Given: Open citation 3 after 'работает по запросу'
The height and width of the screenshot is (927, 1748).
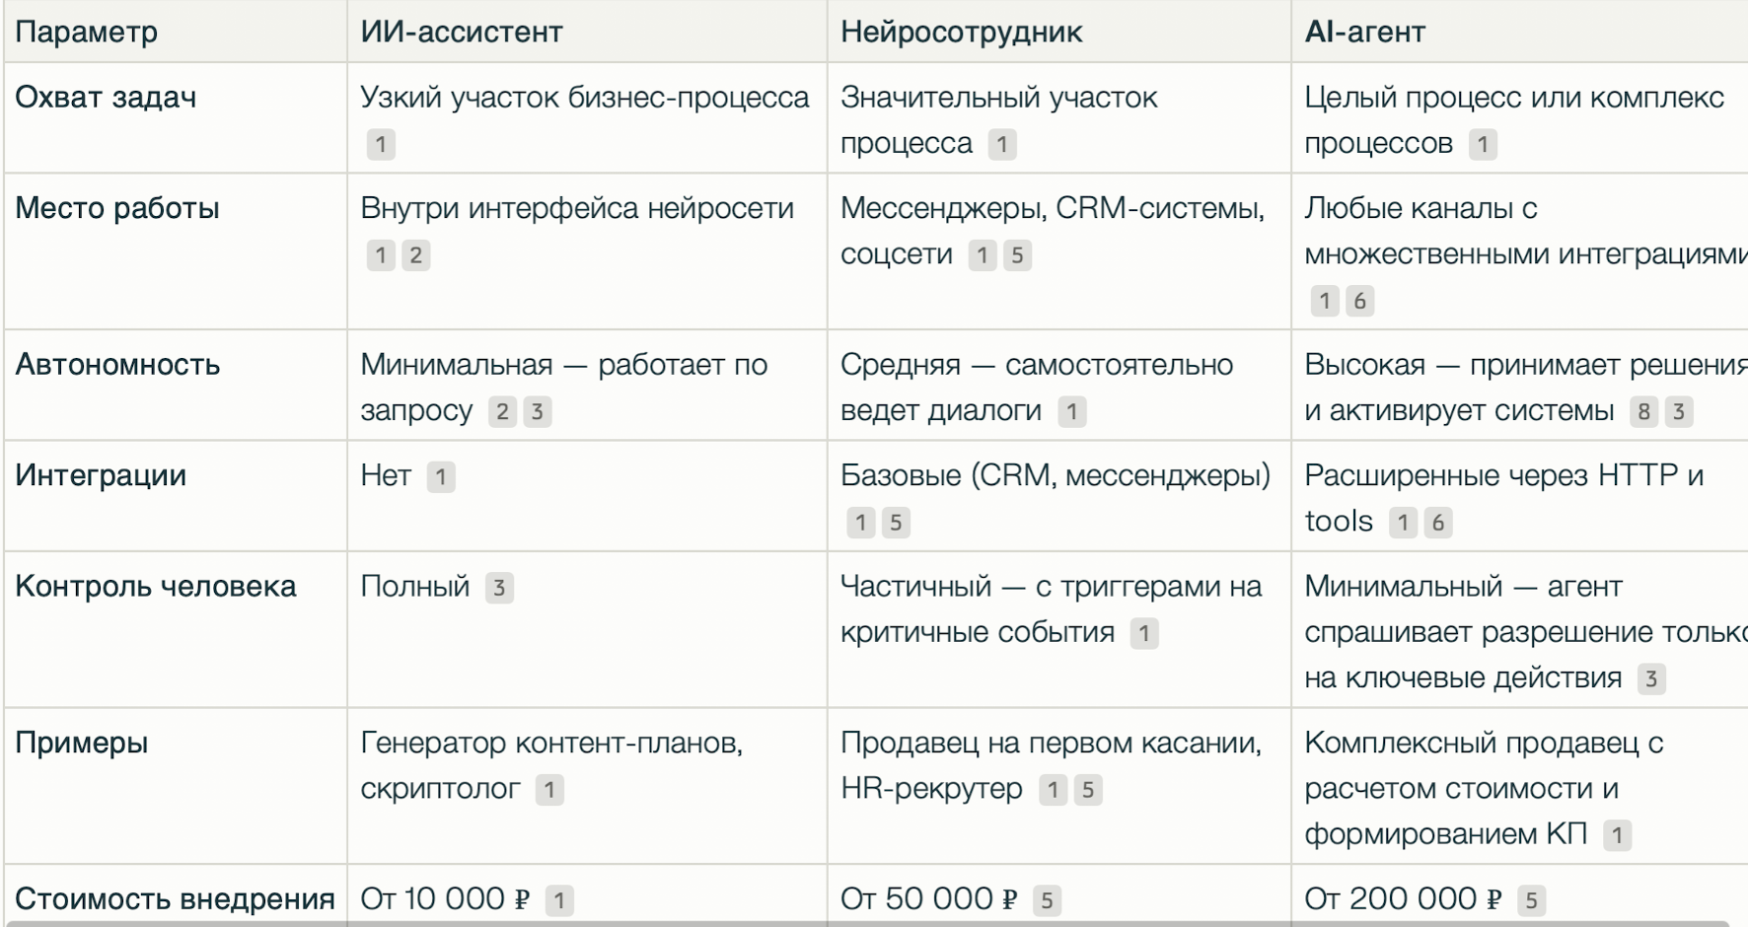Looking at the screenshot, I should tap(537, 411).
